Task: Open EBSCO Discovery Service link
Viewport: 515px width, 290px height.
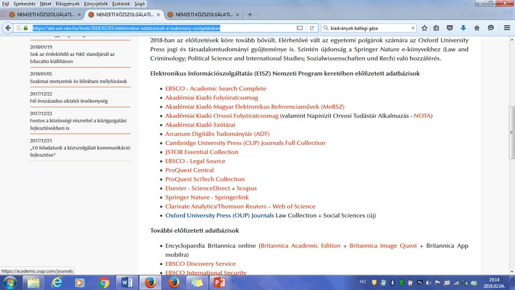Action: [x=200, y=264]
